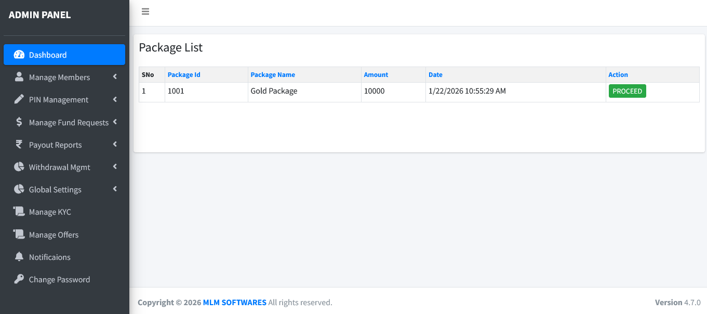Click the Payout Reports rupee icon
Image resolution: width=707 pixels, height=314 pixels.
coord(19,145)
